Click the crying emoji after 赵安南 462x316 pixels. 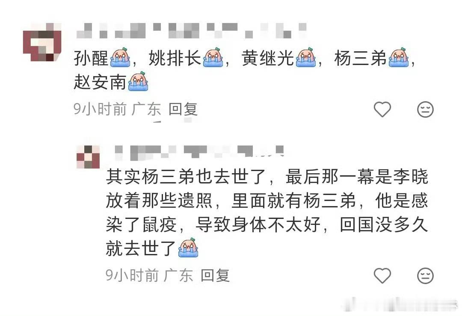(138, 81)
